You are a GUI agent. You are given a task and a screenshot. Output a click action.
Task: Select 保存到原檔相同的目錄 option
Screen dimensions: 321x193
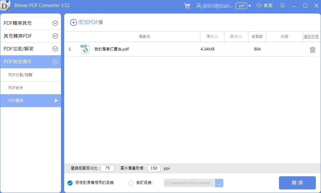(70, 183)
